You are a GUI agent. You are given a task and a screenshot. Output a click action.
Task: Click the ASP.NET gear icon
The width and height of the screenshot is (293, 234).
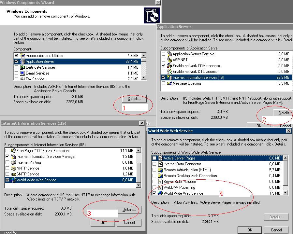tap(169, 60)
